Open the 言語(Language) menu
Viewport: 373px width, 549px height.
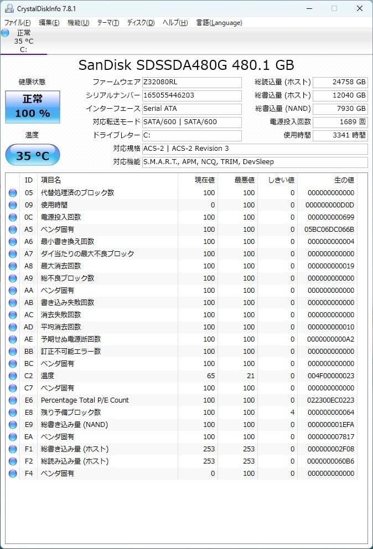[x=219, y=23]
